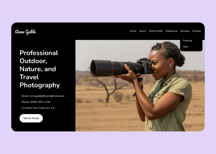This screenshot has height=154, width=216.
Task: Open the Experience nav item
Action: (x=171, y=31)
